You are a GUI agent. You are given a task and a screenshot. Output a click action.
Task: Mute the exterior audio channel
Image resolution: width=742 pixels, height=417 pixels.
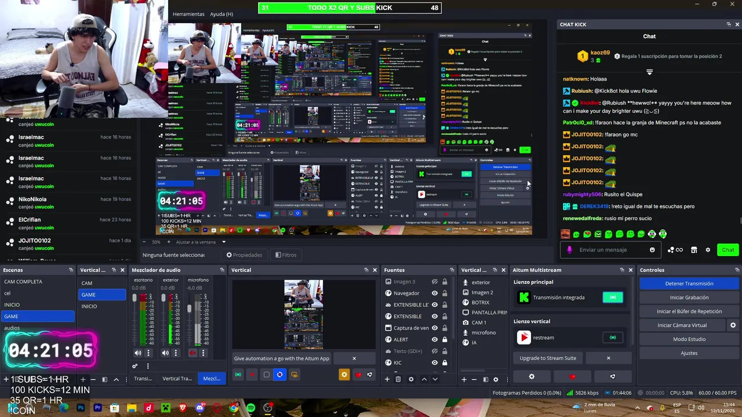165,353
